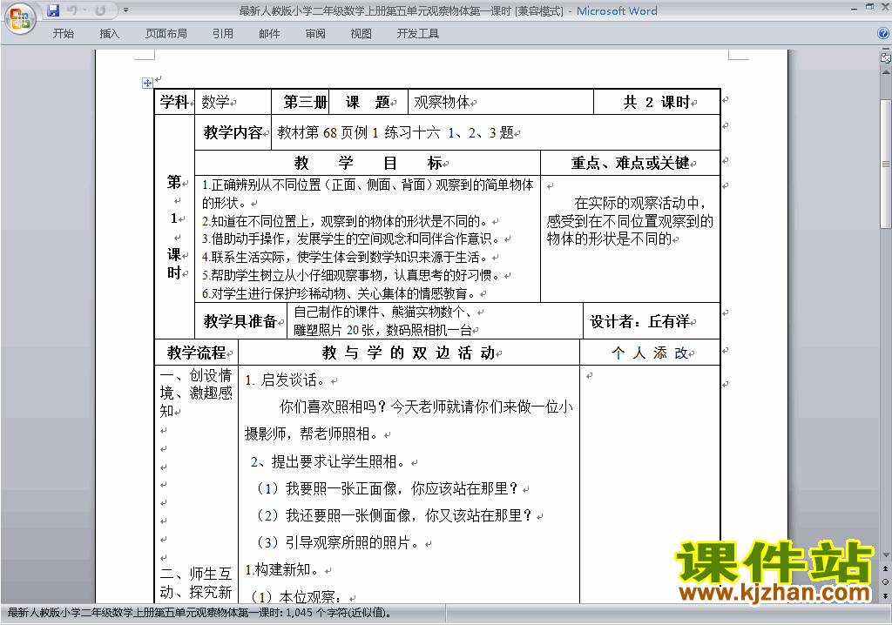Click the 学科 table cell
The width and height of the screenshot is (892, 625).
coord(174,103)
